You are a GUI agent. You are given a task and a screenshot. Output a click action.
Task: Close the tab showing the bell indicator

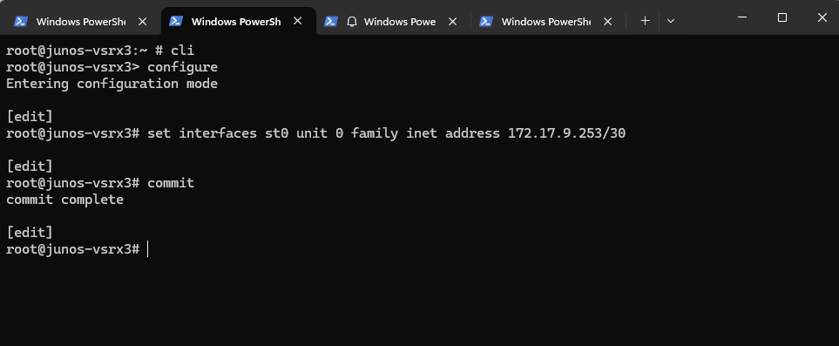click(x=453, y=22)
